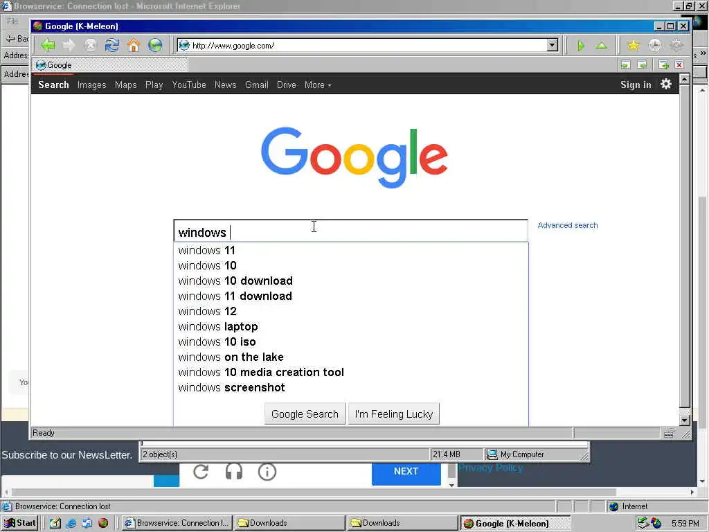
Task: Switch to Browservice Connection lost taskbar button
Action: click(x=177, y=523)
